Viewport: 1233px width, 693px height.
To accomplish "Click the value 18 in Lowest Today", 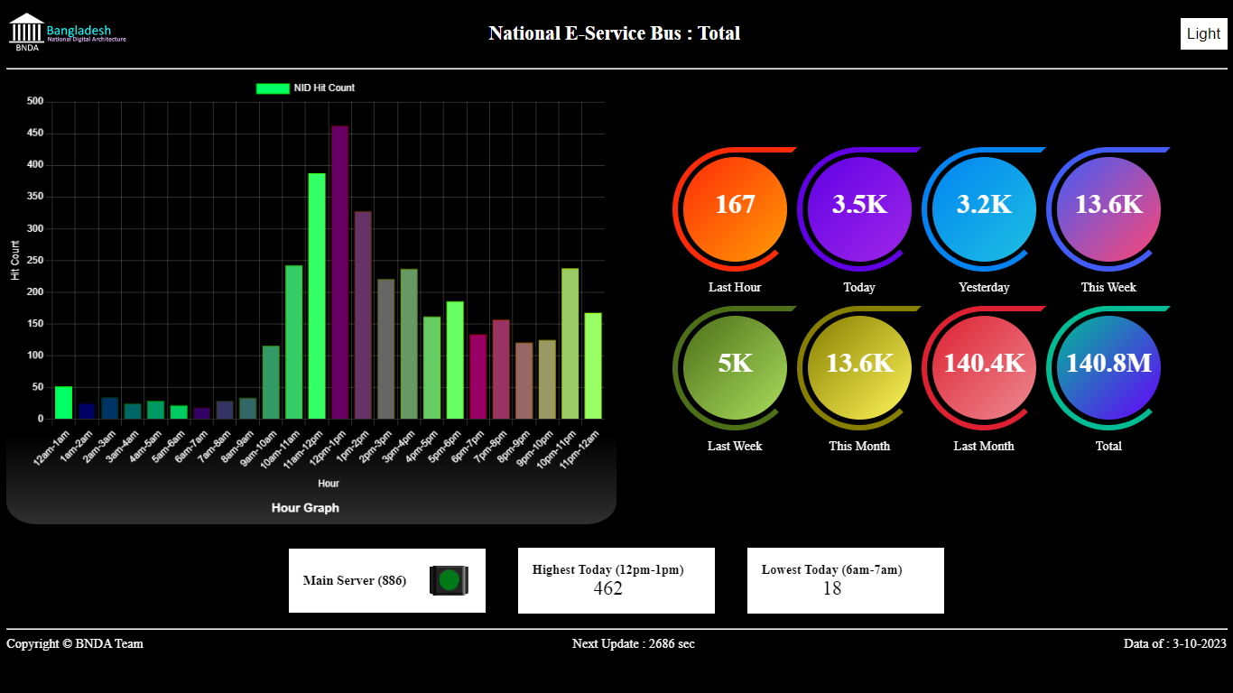I will point(831,588).
